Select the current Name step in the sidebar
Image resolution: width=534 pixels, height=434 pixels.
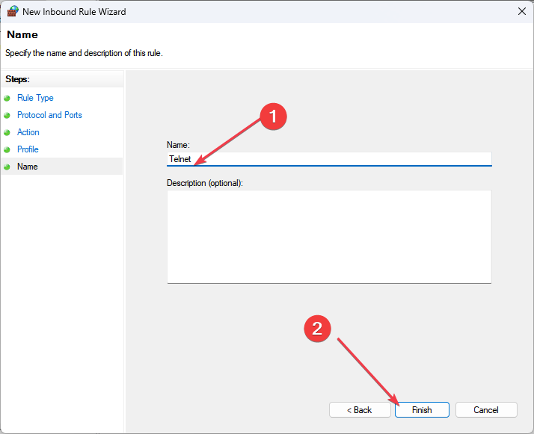pyautogui.click(x=28, y=167)
